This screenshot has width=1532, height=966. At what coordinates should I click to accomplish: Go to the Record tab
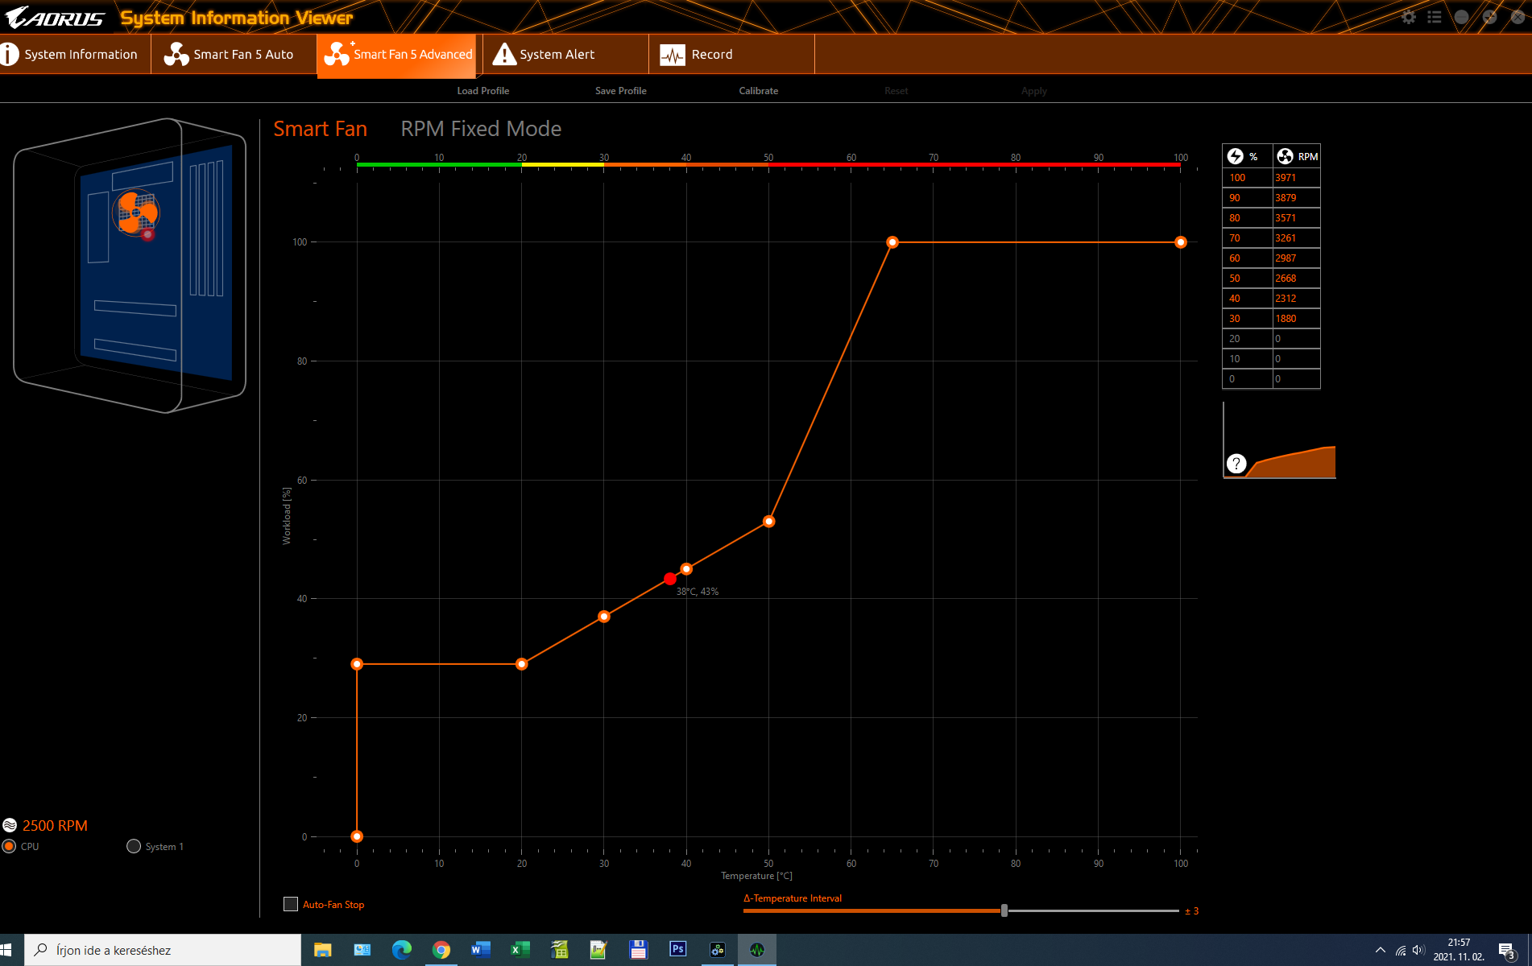click(x=731, y=54)
